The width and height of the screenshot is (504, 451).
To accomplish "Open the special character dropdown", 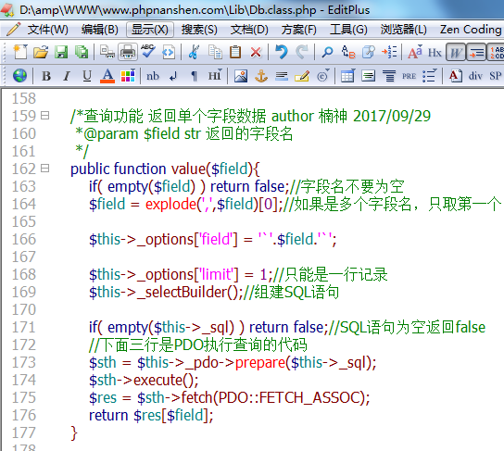I will tap(322, 76).
